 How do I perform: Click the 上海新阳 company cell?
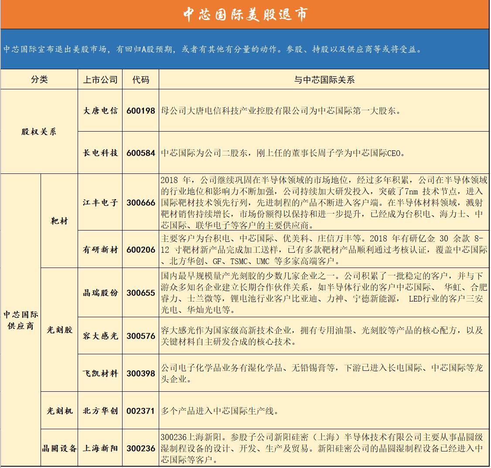point(100,448)
